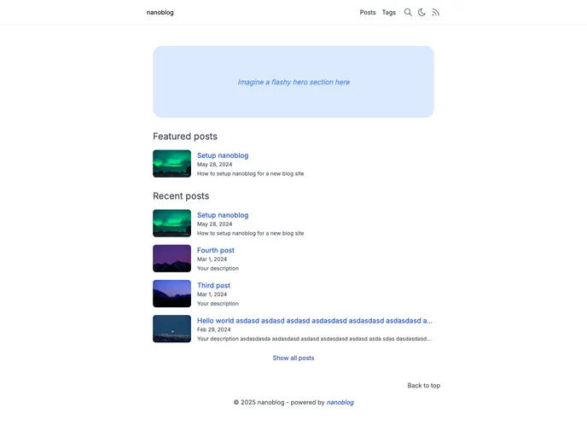Screen dimensions: 587x437
Task: Click the Third post blue dusk thumbnail
Action: coord(171,294)
